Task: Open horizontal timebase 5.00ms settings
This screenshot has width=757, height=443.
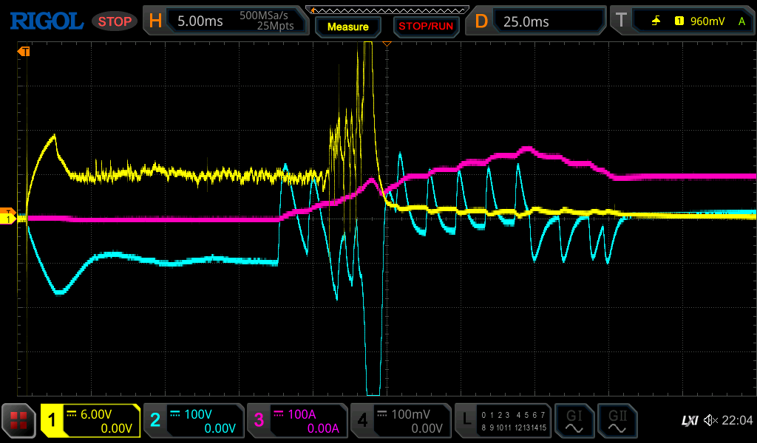Action: point(224,21)
